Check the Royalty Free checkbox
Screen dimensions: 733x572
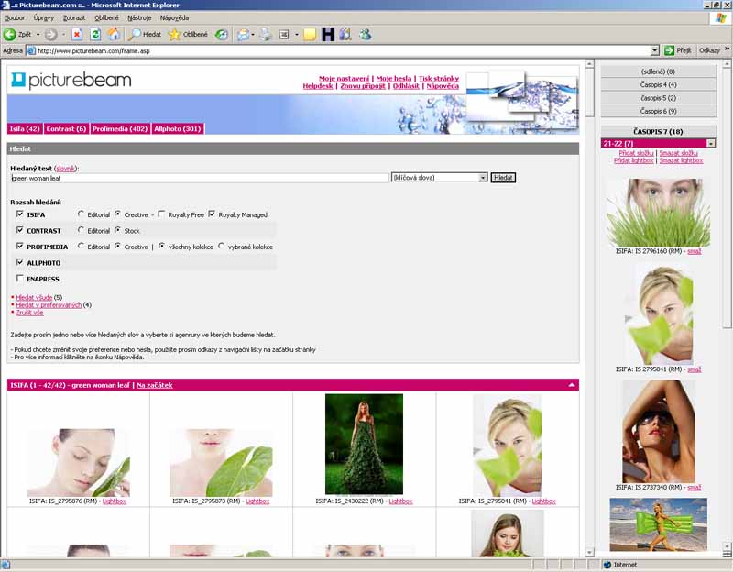(161, 214)
